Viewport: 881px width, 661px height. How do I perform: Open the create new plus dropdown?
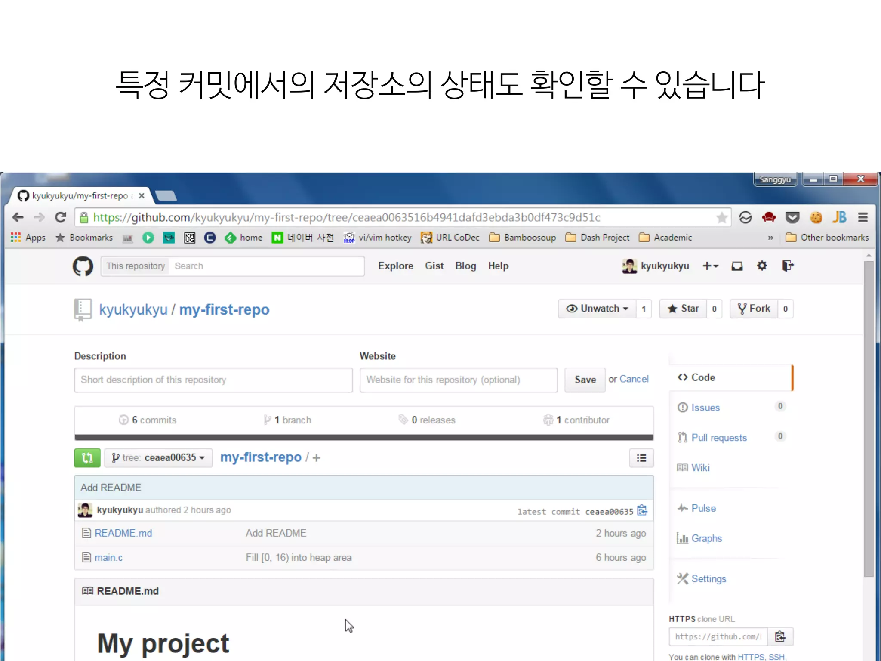point(710,266)
